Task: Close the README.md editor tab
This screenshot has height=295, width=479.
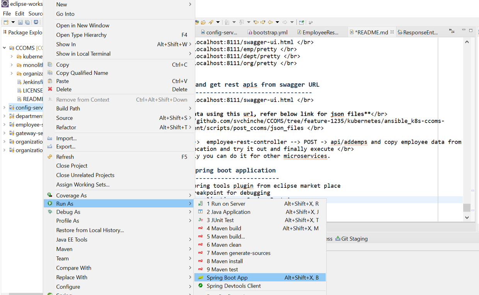Action: (x=392, y=32)
